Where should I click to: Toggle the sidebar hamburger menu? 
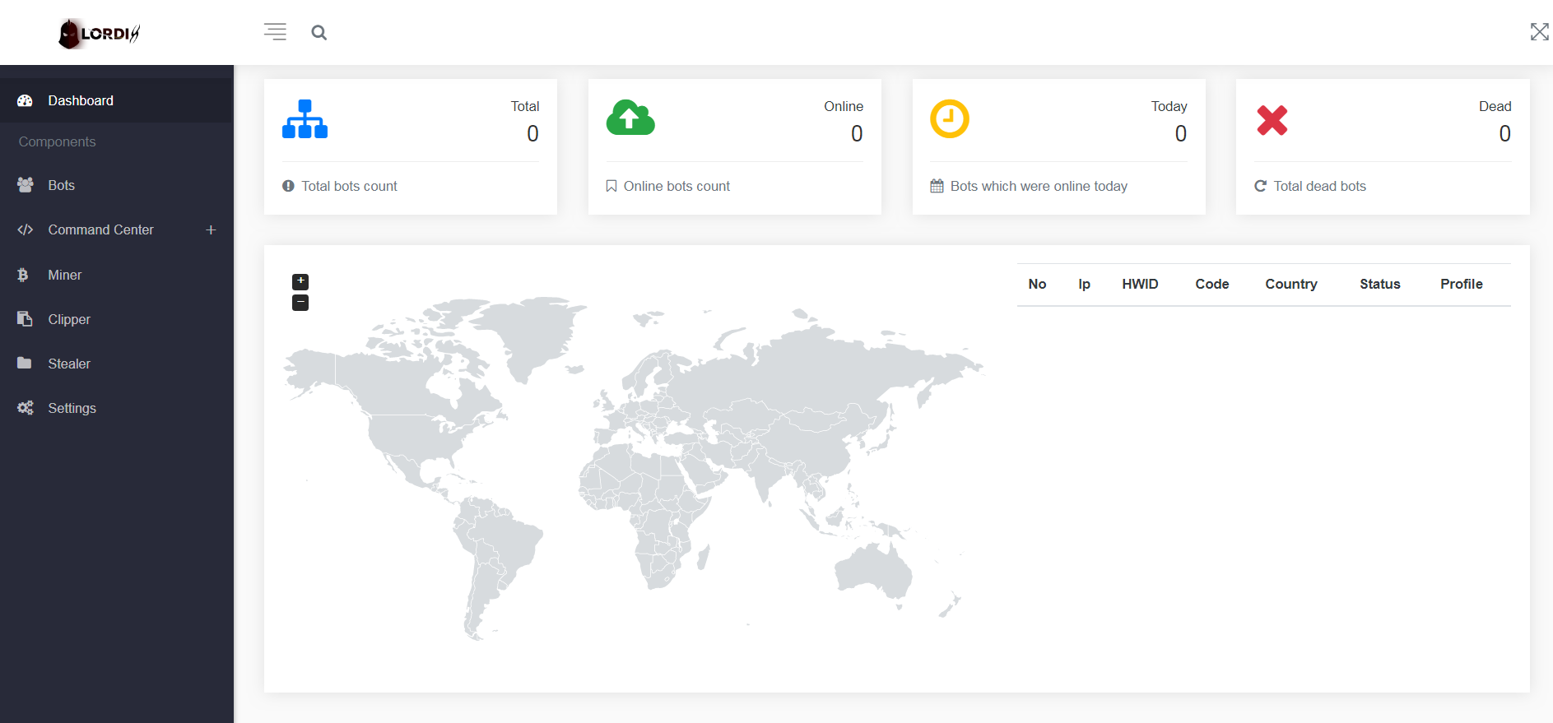pyautogui.click(x=275, y=32)
